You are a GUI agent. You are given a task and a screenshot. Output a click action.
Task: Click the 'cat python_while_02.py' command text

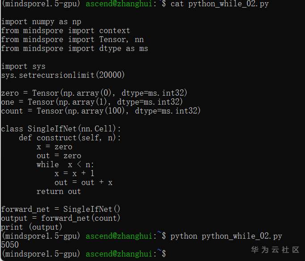pyautogui.click(x=220, y=4)
